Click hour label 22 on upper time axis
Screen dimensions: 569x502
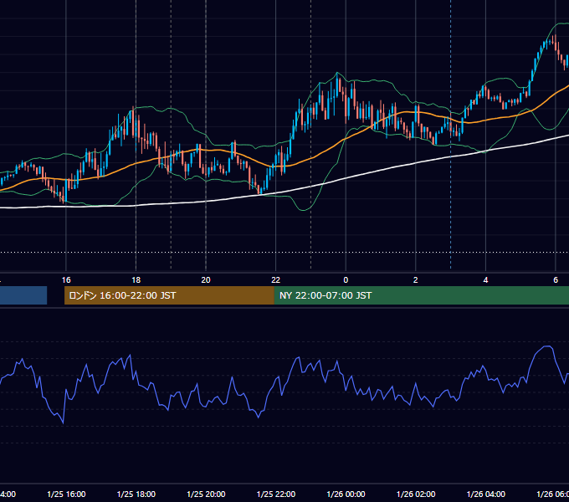click(x=276, y=280)
